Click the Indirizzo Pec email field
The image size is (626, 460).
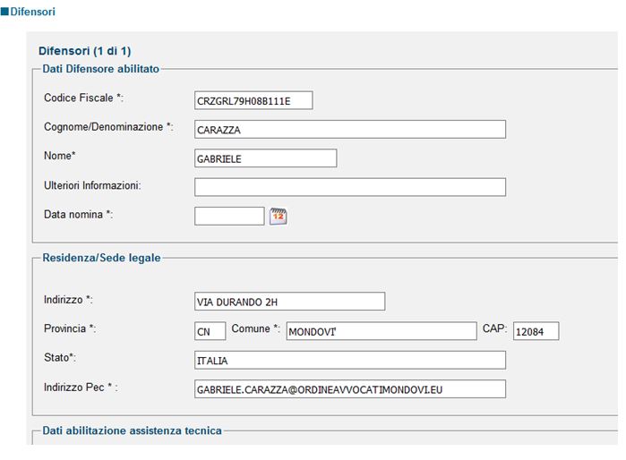click(350, 389)
